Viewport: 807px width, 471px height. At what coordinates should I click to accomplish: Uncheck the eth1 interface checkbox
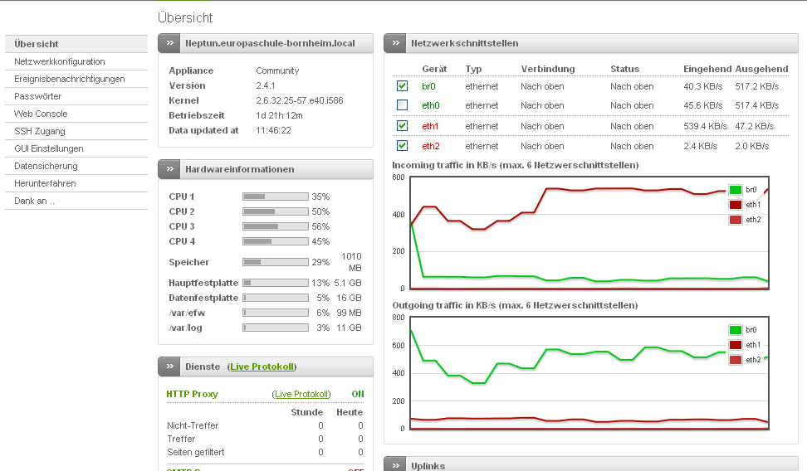click(x=402, y=126)
